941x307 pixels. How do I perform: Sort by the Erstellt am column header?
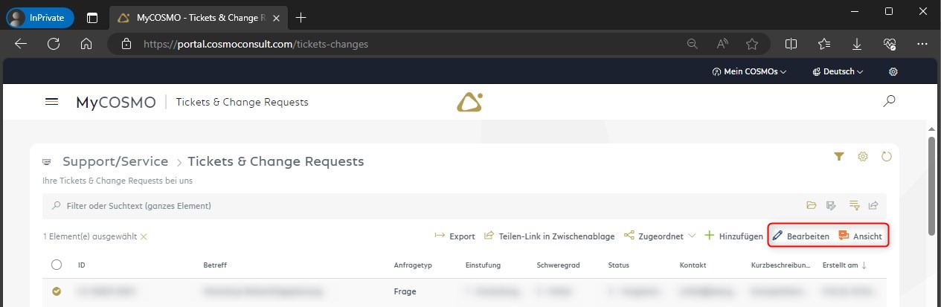click(844, 265)
